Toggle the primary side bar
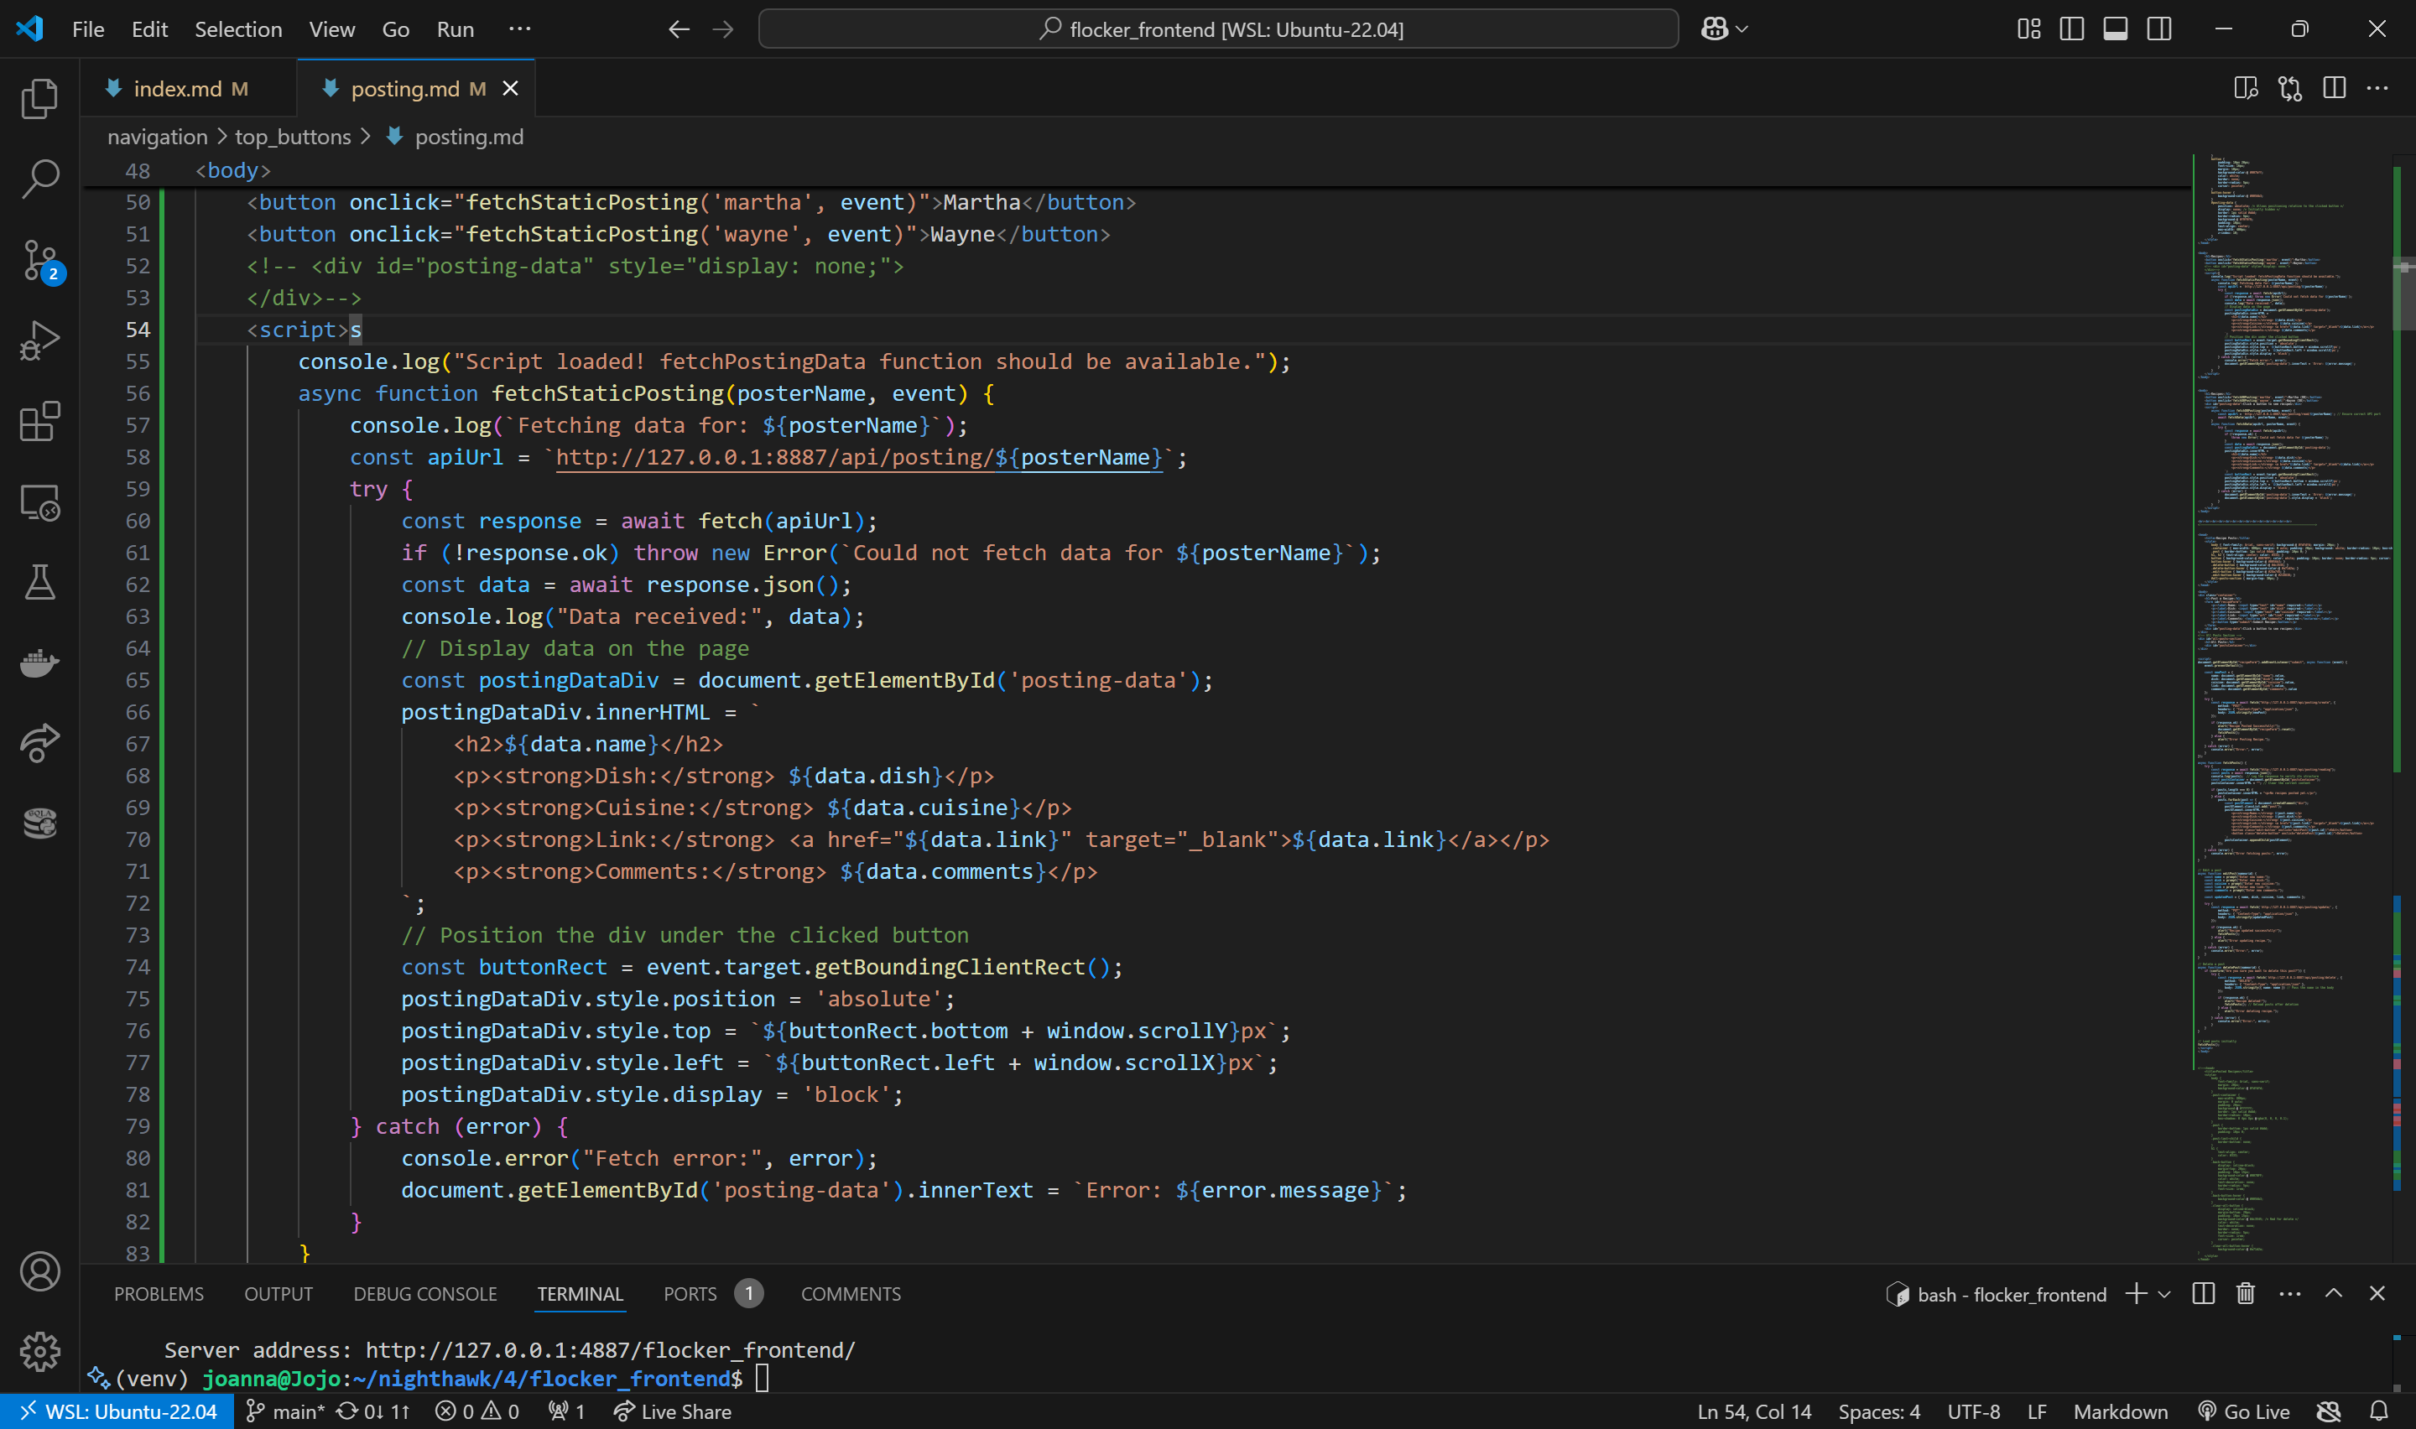The image size is (2416, 1429). pos(2072,29)
